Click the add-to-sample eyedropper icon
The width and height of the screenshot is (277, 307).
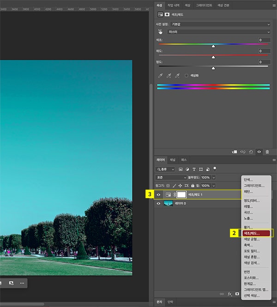tap(169, 76)
